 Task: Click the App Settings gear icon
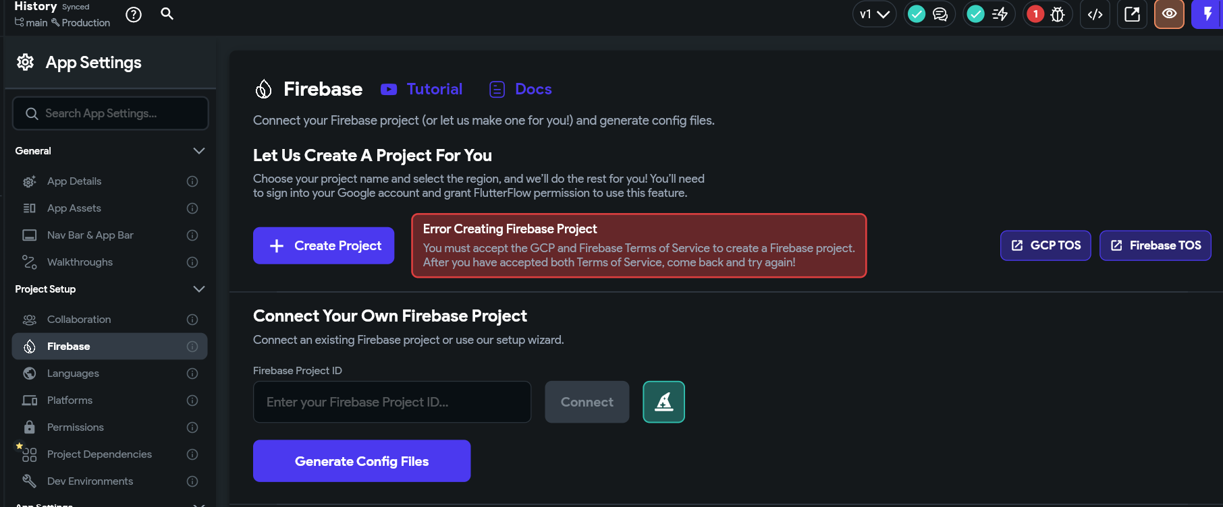(25, 62)
